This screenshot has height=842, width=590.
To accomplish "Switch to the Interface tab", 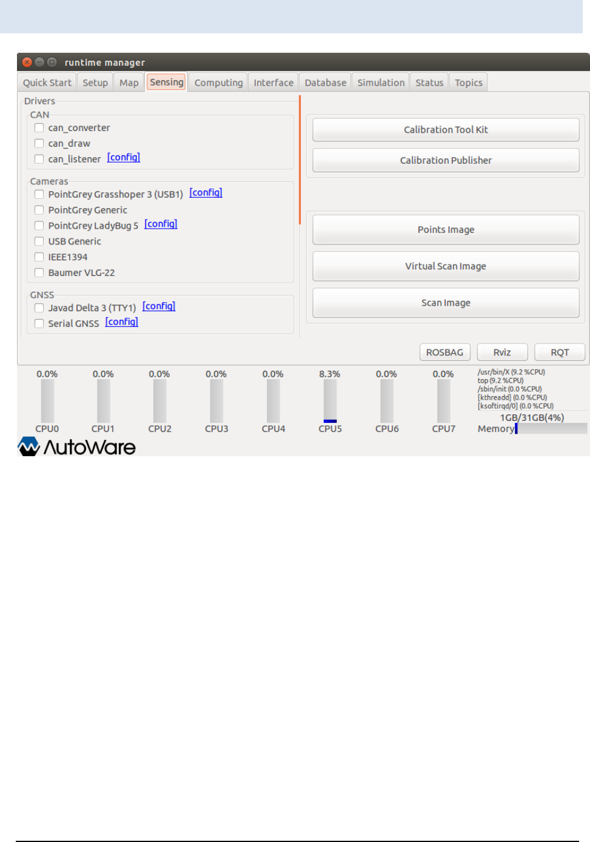I will pos(273,83).
